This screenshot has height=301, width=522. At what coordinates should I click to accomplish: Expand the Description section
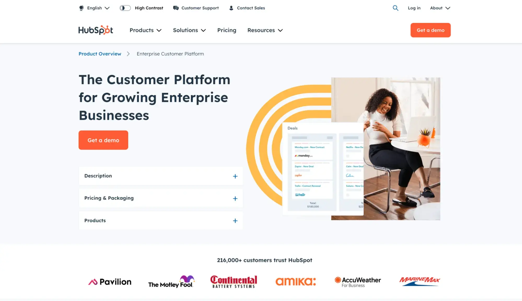point(235,176)
